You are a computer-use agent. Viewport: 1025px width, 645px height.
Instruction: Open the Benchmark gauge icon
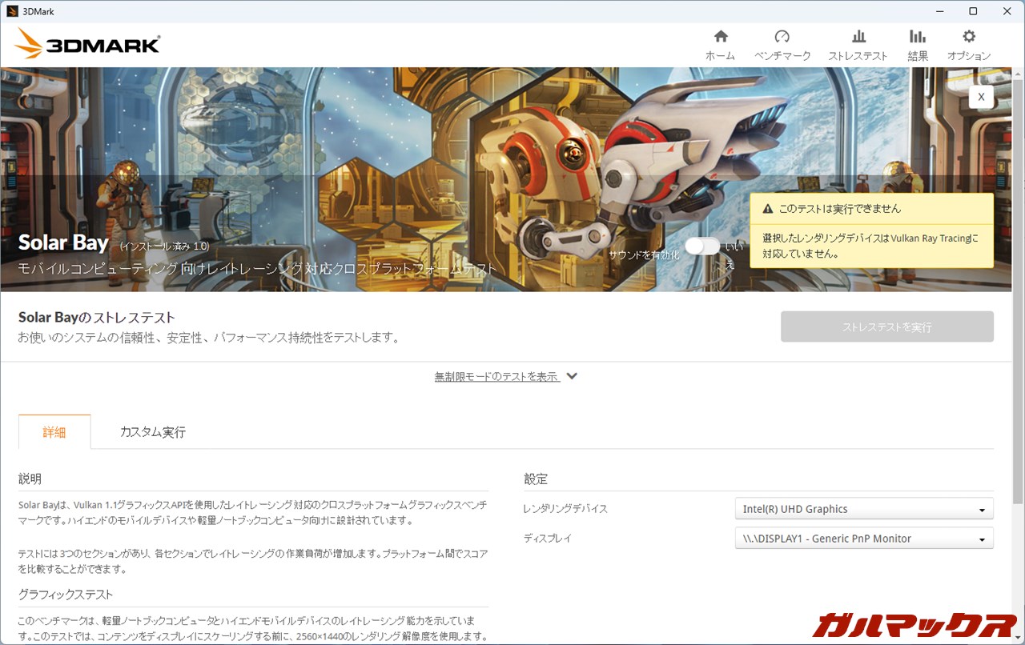tap(782, 37)
